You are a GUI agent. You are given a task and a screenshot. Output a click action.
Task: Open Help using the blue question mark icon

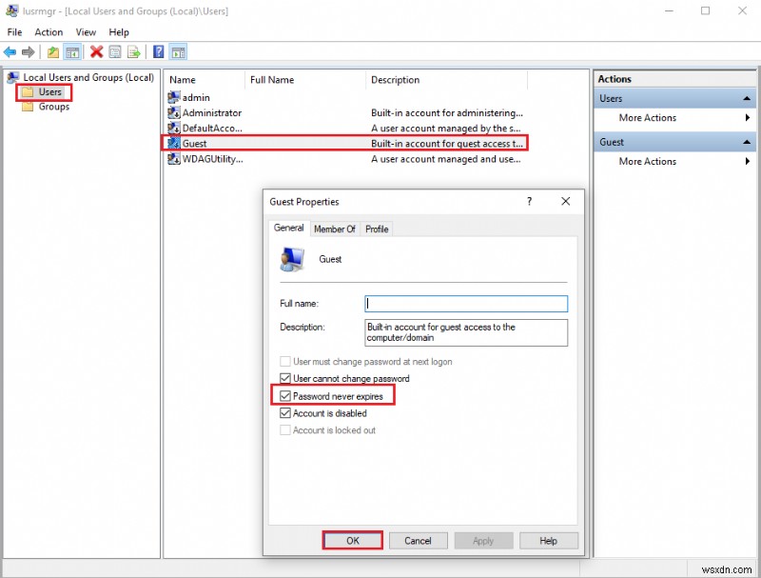pyautogui.click(x=157, y=52)
